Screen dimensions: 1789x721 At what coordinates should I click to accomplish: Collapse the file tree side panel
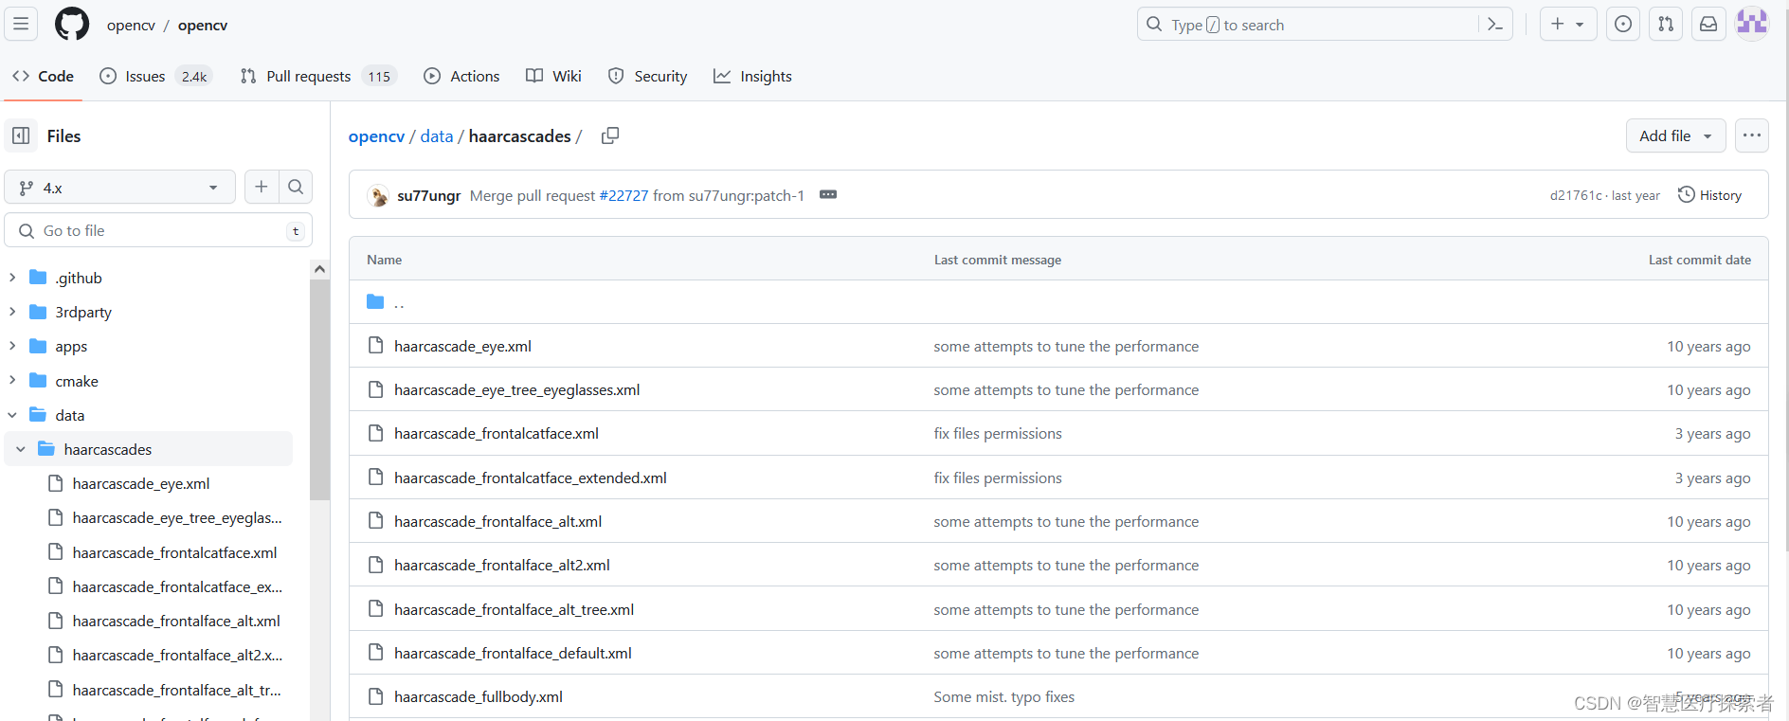coord(21,135)
